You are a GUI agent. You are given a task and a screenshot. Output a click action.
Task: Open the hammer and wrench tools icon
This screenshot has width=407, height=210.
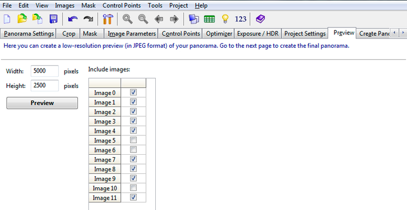click(108, 19)
